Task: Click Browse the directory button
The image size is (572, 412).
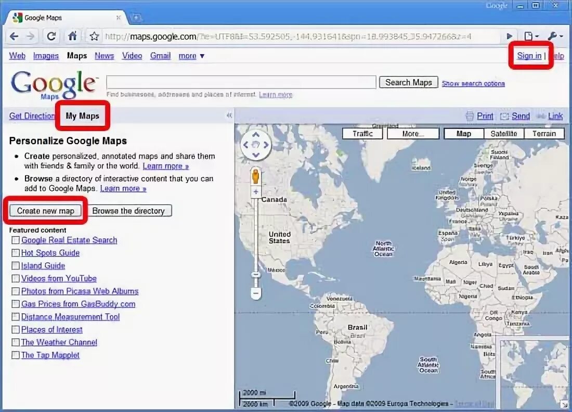Action: pyautogui.click(x=128, y=211)
